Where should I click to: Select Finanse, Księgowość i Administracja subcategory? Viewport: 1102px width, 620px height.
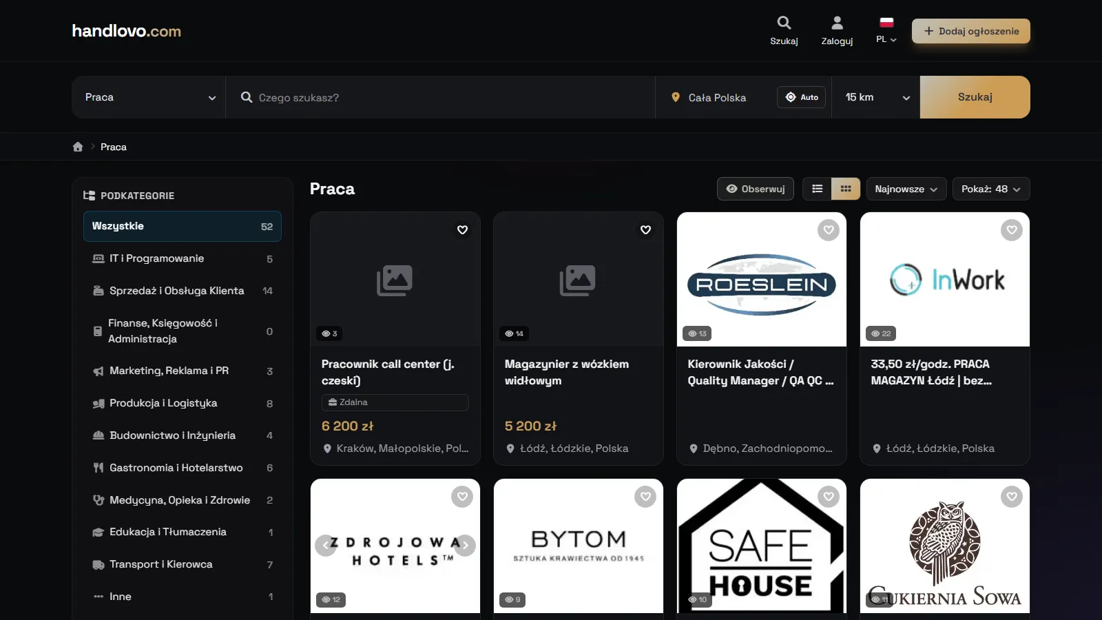tap(183, 331)
